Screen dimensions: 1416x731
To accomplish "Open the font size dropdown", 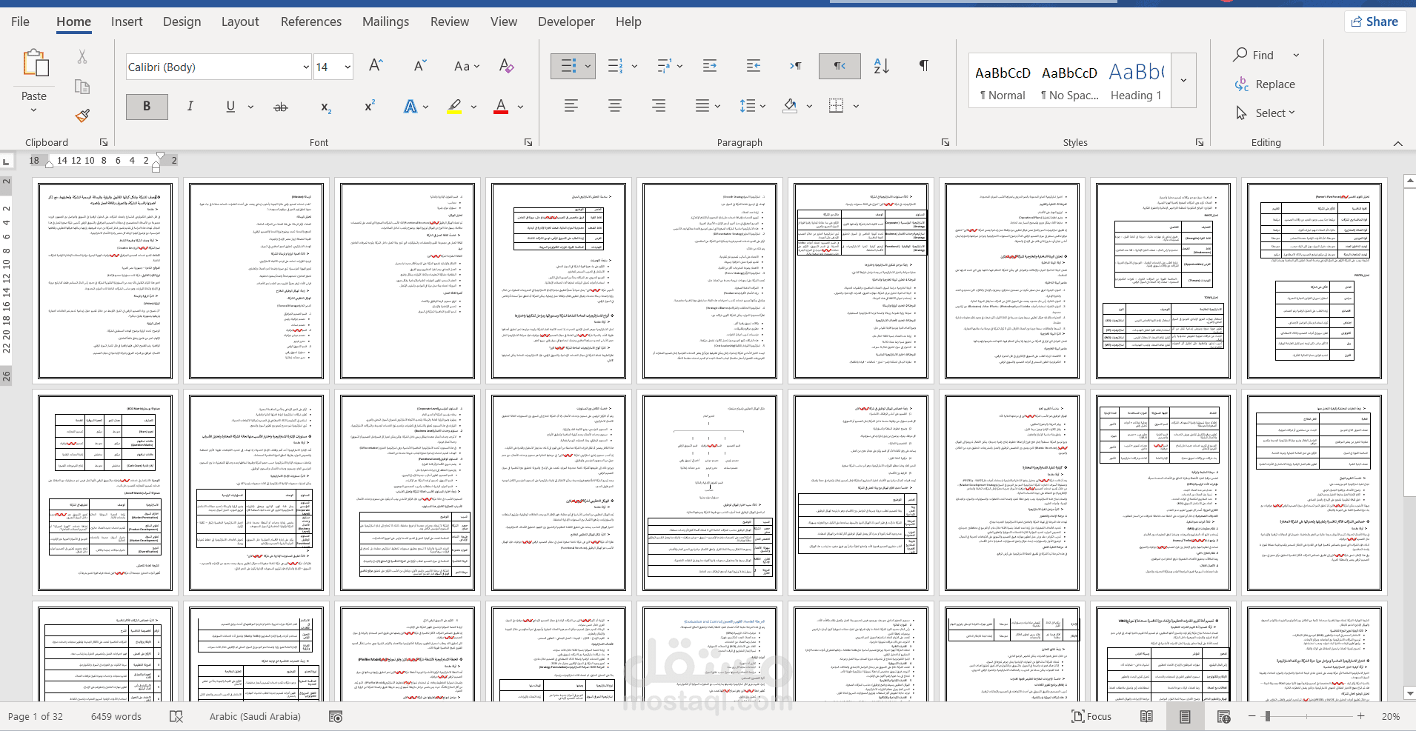I will 348,67.
